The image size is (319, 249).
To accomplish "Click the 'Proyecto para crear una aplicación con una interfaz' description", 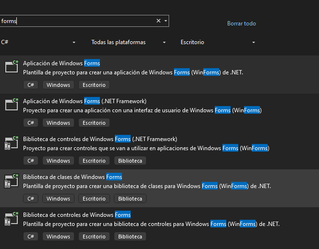I will (142, 110).
